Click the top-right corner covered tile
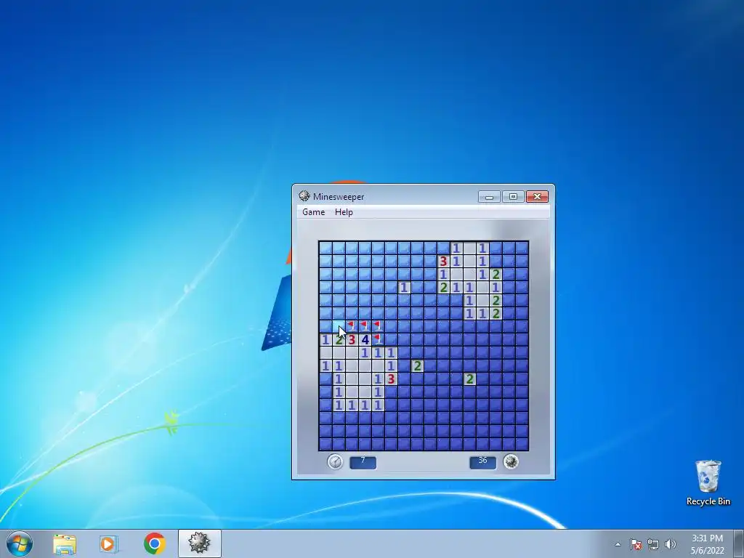Screen dimensions: 744x558 [522, 248]
